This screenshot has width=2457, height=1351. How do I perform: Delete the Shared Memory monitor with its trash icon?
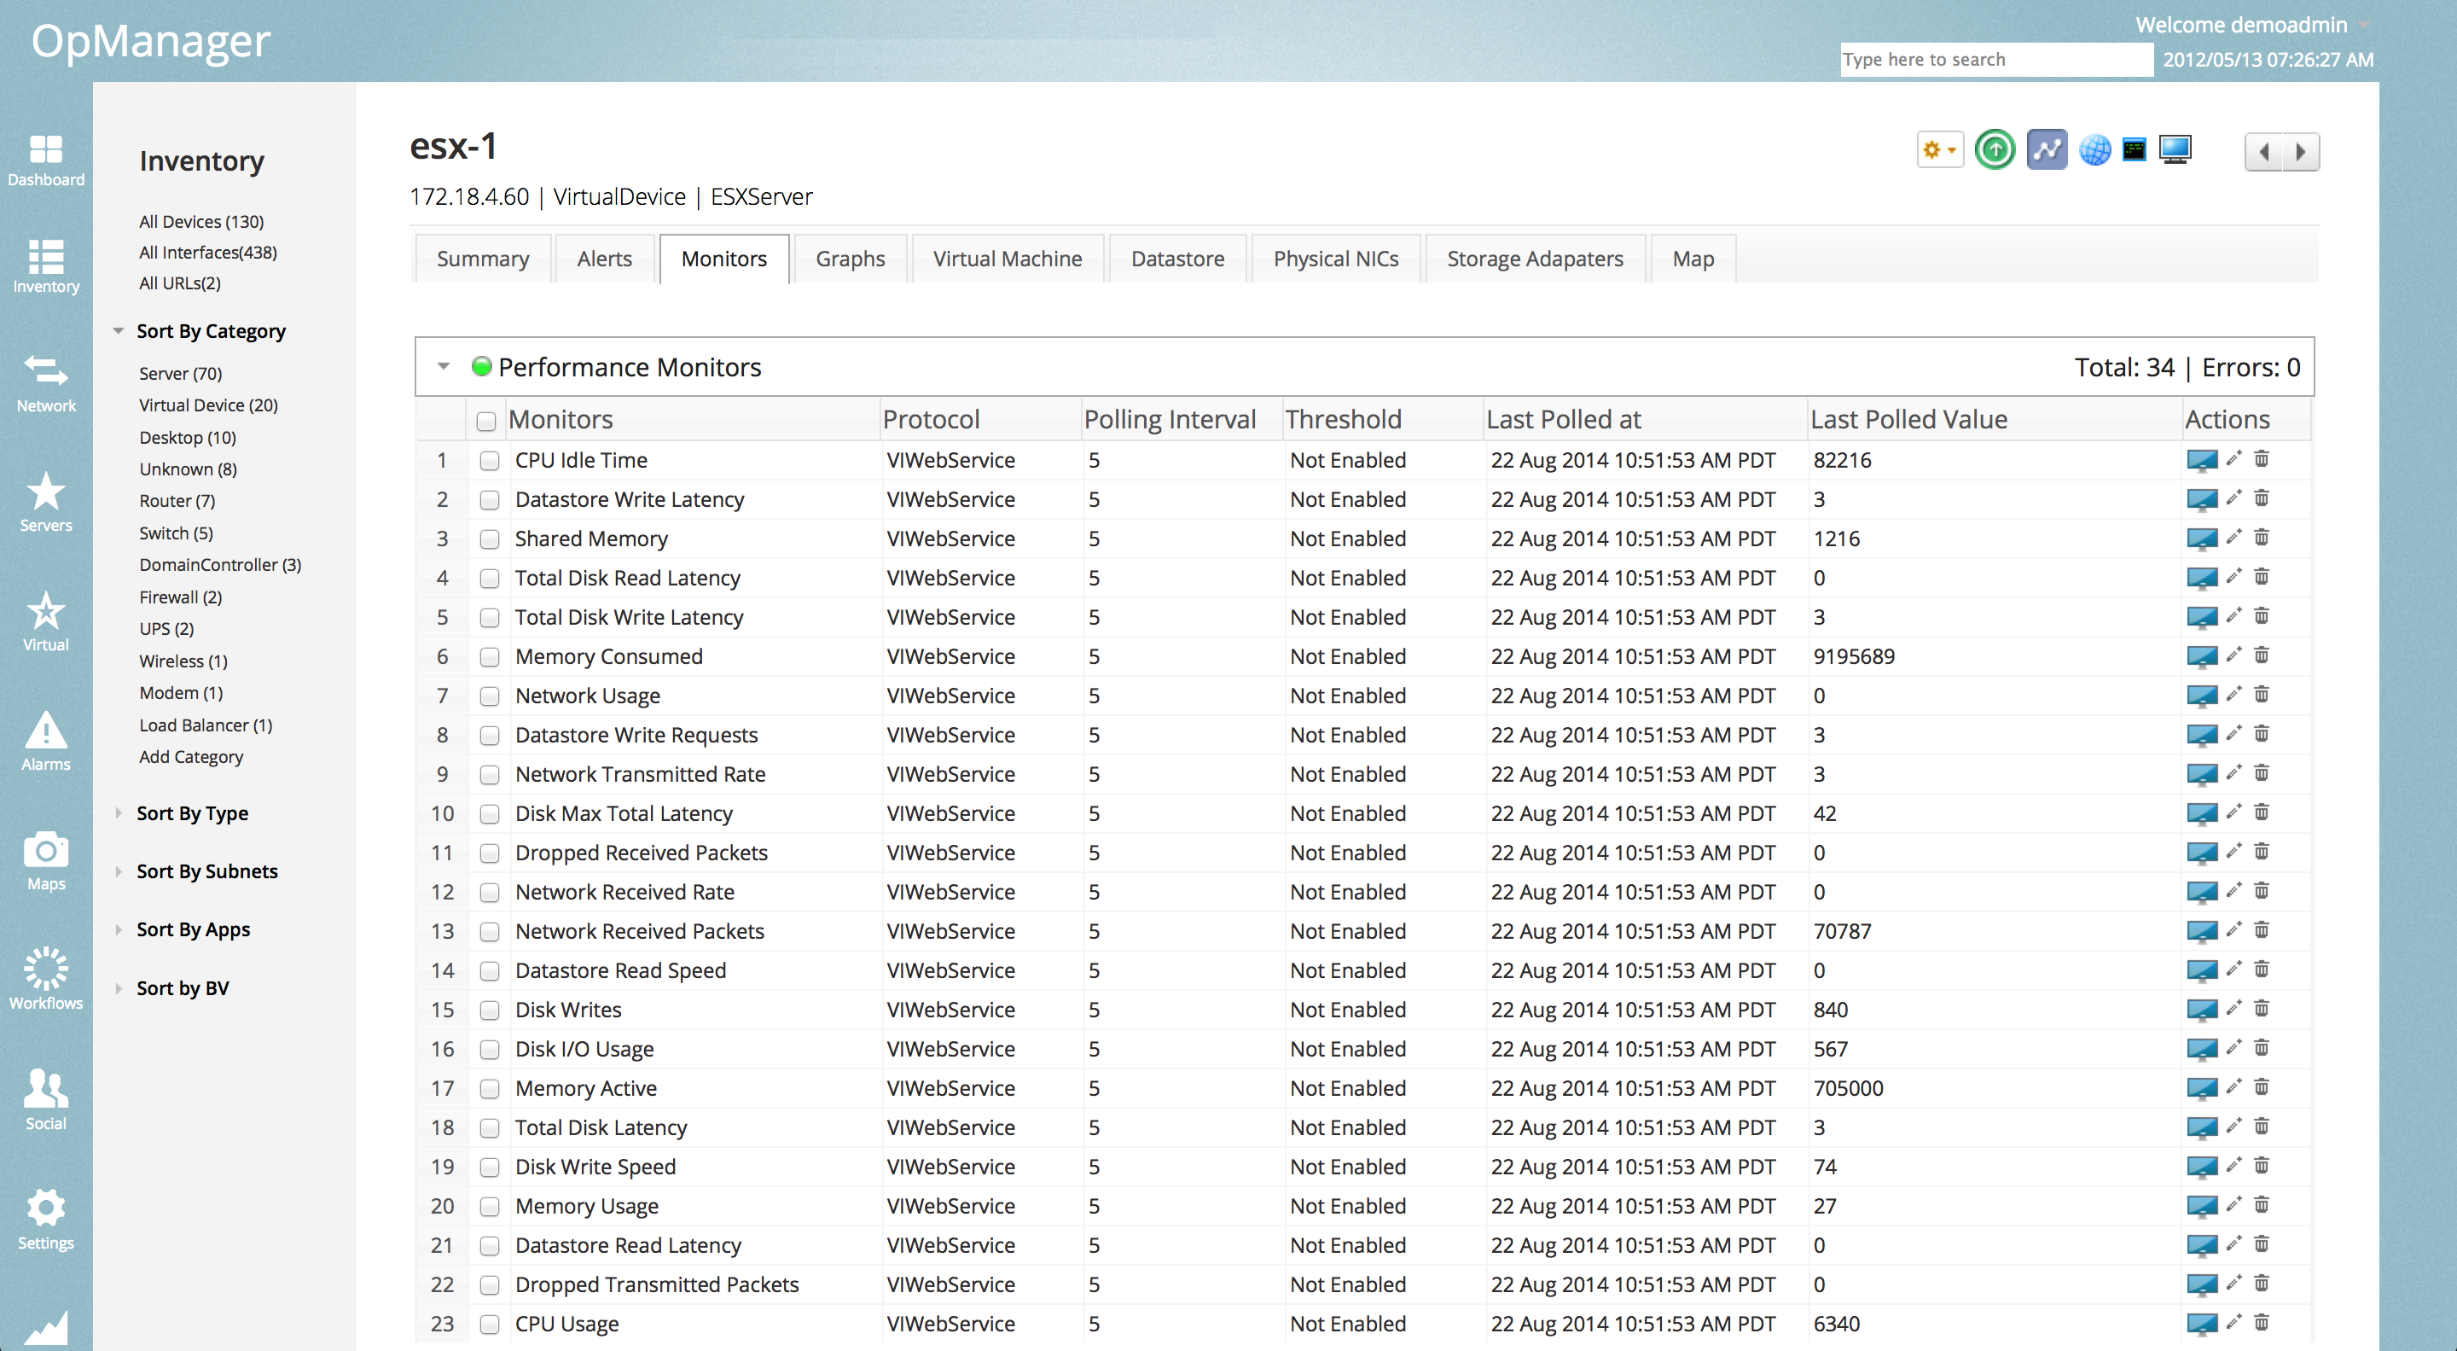[2262, 539]
